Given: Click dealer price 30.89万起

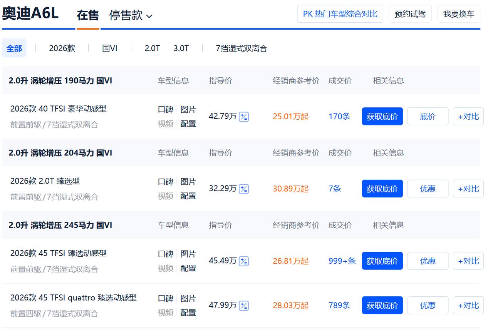Looking at the screenshot, I should click(291, 189).
